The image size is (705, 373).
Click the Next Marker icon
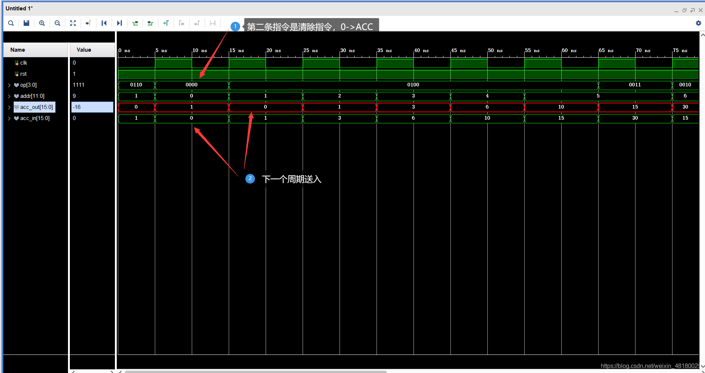(x=197, y=23)
